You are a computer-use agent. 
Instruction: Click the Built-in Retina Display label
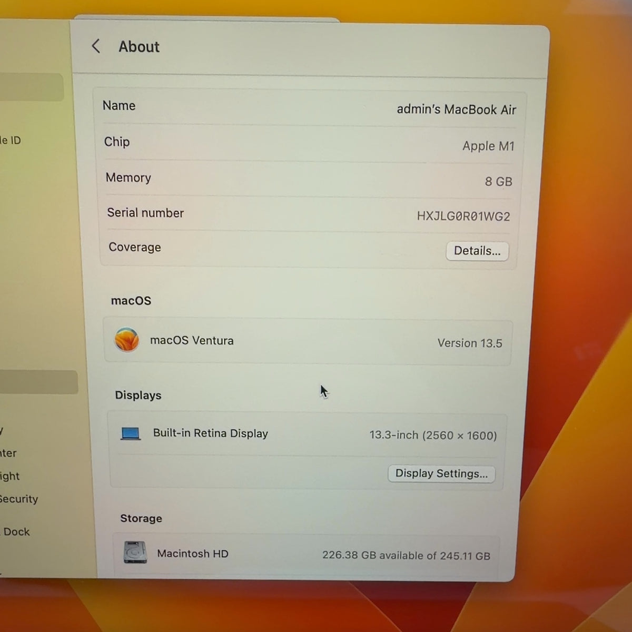click(211, 433)
